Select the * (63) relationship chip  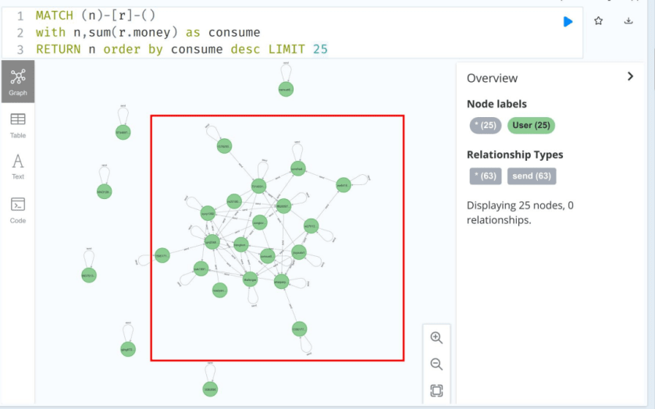point(485,176)
